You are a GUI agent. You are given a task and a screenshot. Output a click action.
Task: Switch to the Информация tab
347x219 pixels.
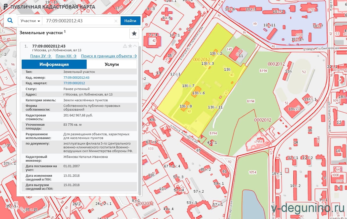tap(54, 64)
